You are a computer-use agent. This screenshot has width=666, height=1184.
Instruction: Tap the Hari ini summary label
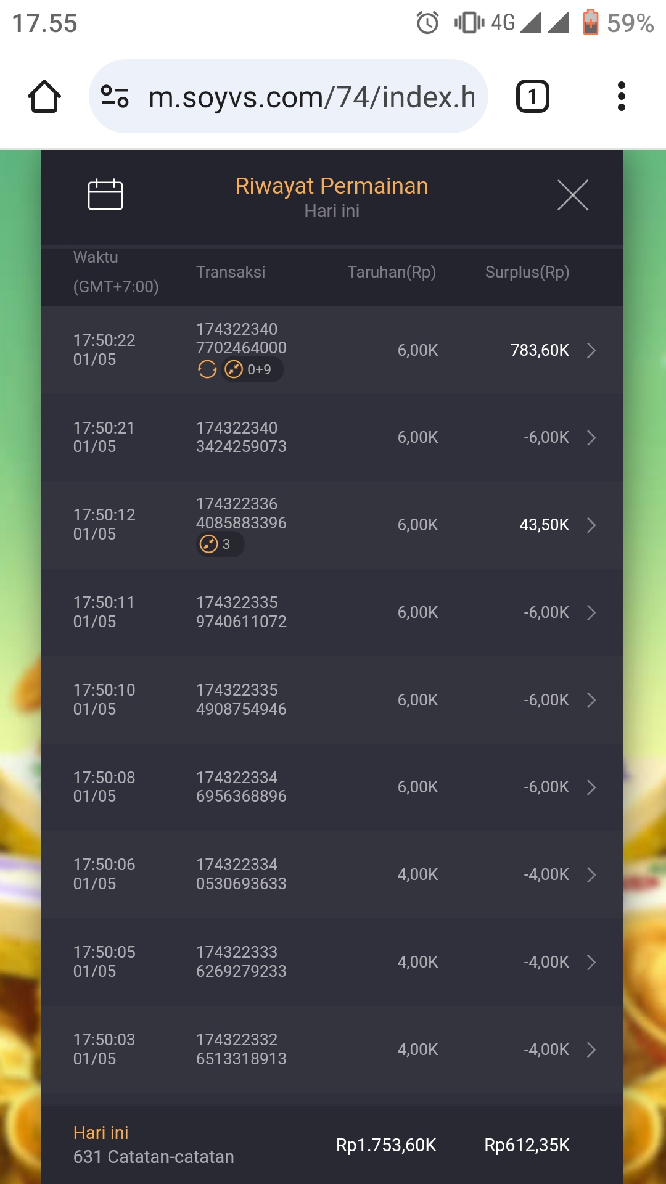[x=101, y=1133]
